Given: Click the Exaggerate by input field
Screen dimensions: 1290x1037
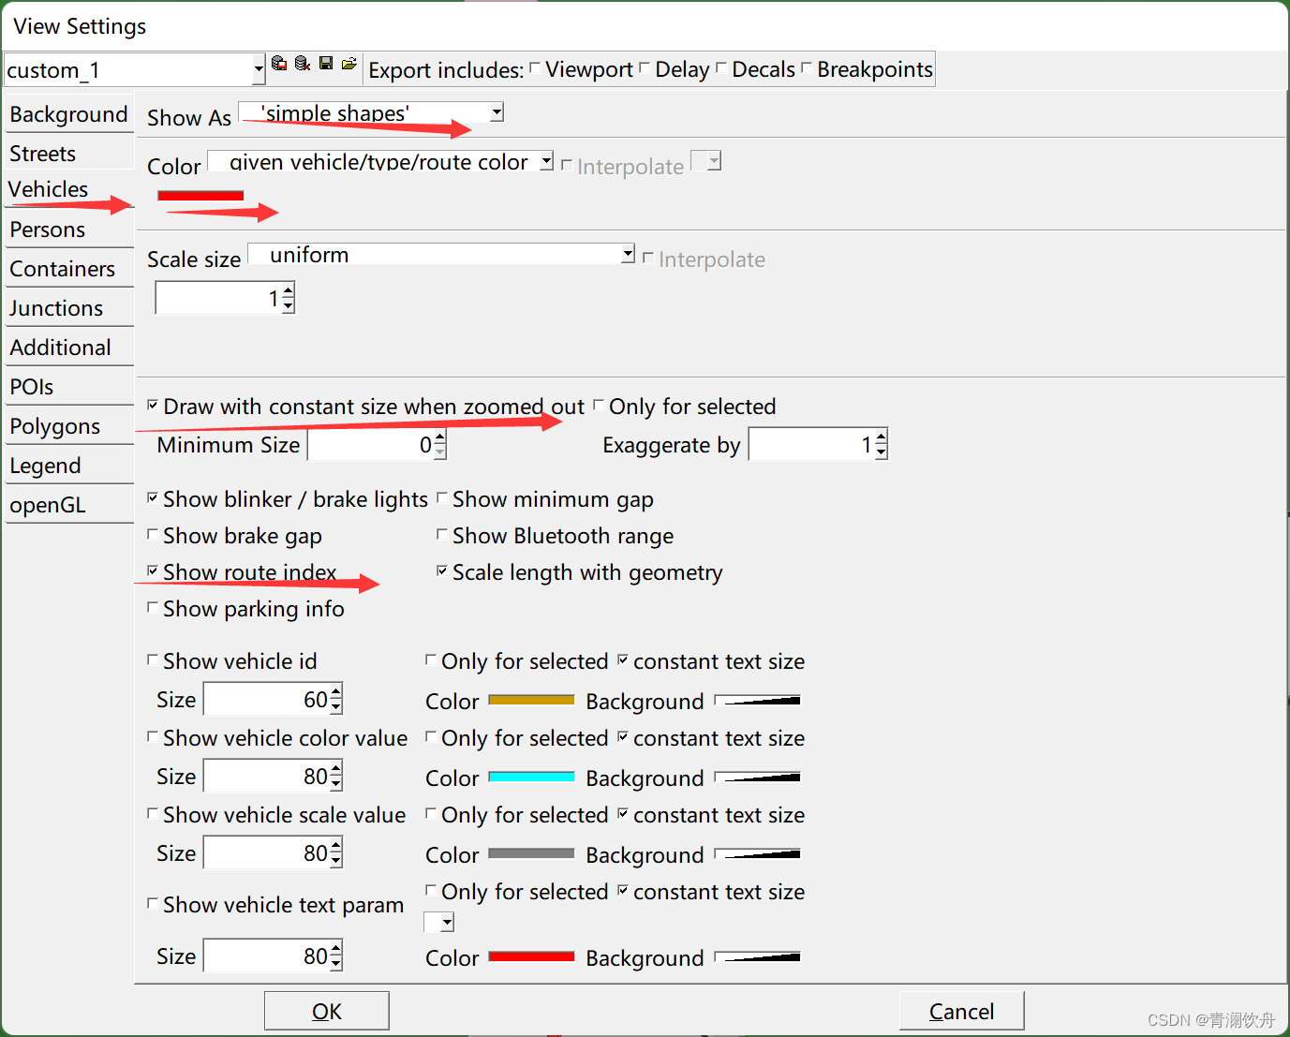Looking at the screenshot, I should 811,445.
